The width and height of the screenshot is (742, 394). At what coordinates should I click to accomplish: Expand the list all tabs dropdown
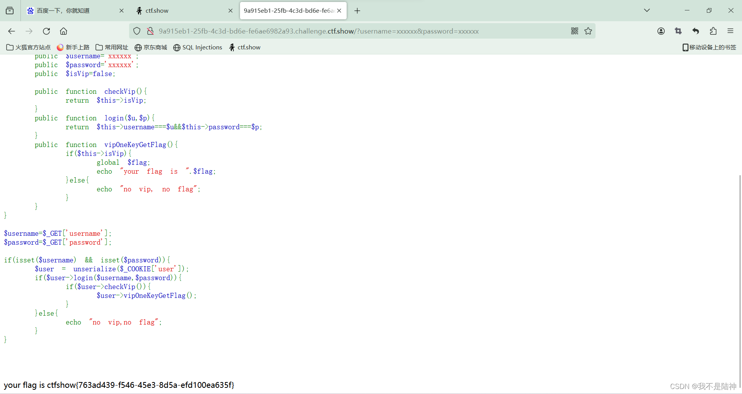[x=647, y=10]
